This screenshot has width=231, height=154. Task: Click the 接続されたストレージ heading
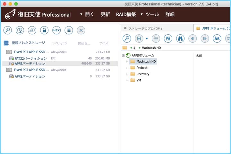pos(29,43)
